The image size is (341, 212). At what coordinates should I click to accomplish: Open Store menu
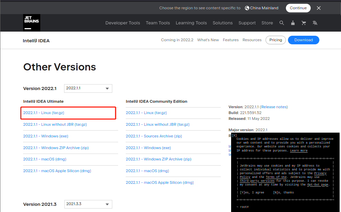(x=267, y=23)
